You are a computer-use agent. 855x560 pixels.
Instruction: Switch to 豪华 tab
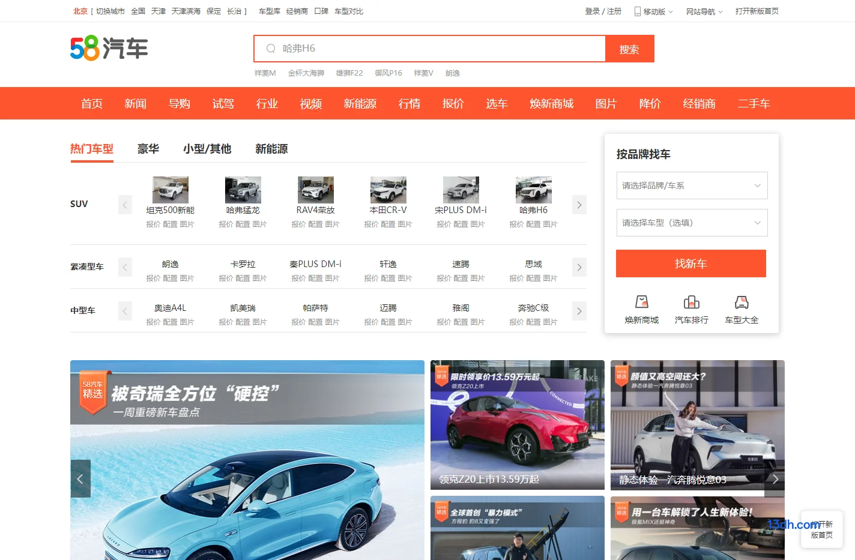(148, 149)
